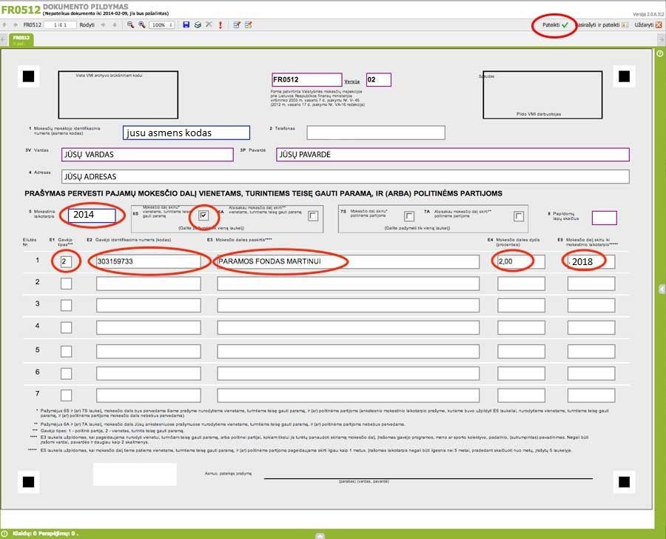Check the 7A refuse political parties checkbox
The width and height of the screenshot is (666, 539).
tap(519, 216)
